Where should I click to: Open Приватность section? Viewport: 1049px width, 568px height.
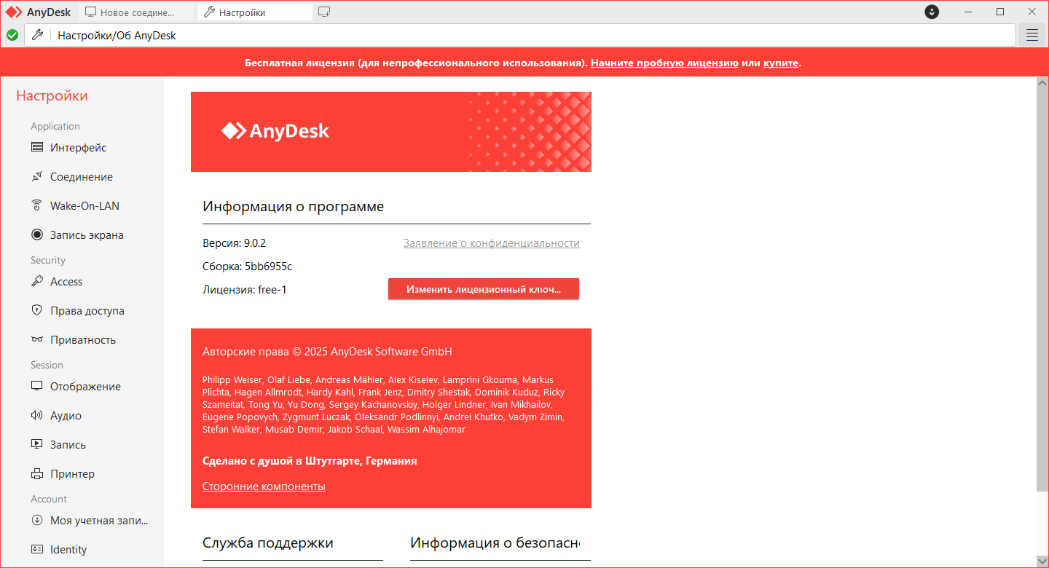tap(82, 340)
